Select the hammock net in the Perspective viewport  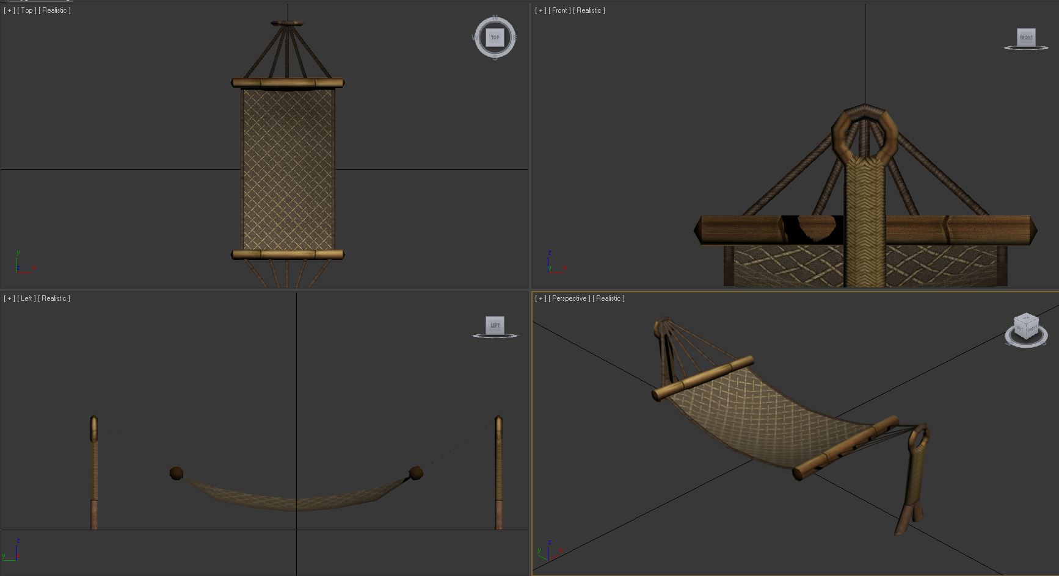tap(771, 416)
